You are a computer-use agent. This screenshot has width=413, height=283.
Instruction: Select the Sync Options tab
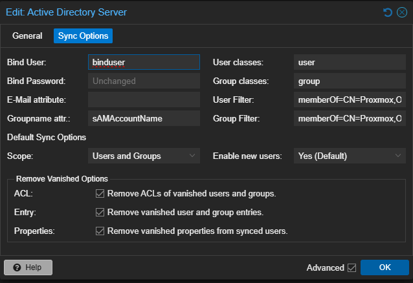point(83,36)
